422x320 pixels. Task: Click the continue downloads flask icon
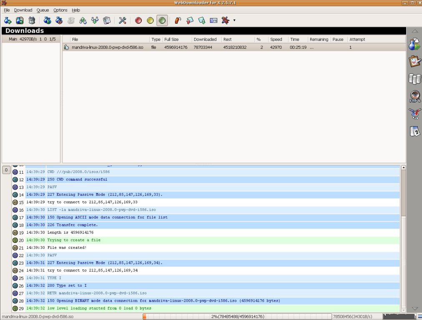pyautogui.click(x=48, y=20)
